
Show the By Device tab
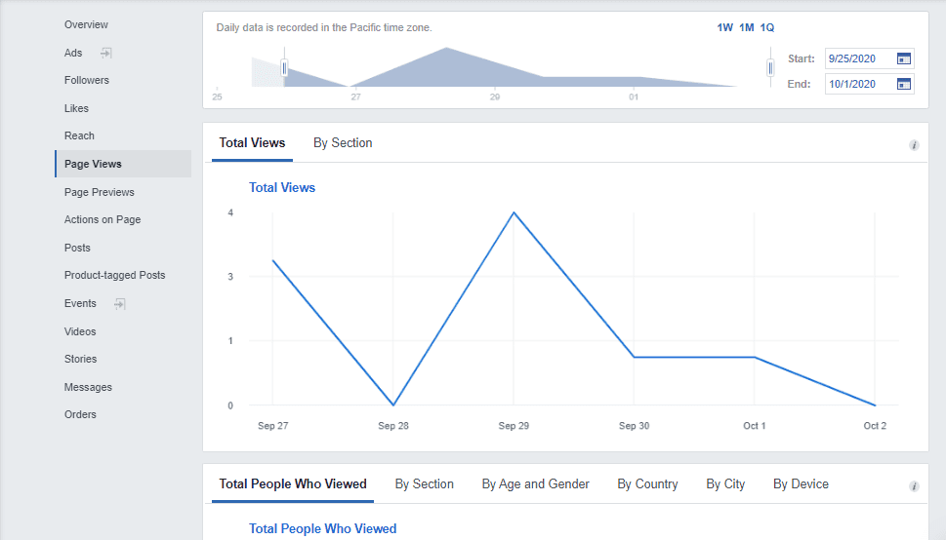[801, 484]
